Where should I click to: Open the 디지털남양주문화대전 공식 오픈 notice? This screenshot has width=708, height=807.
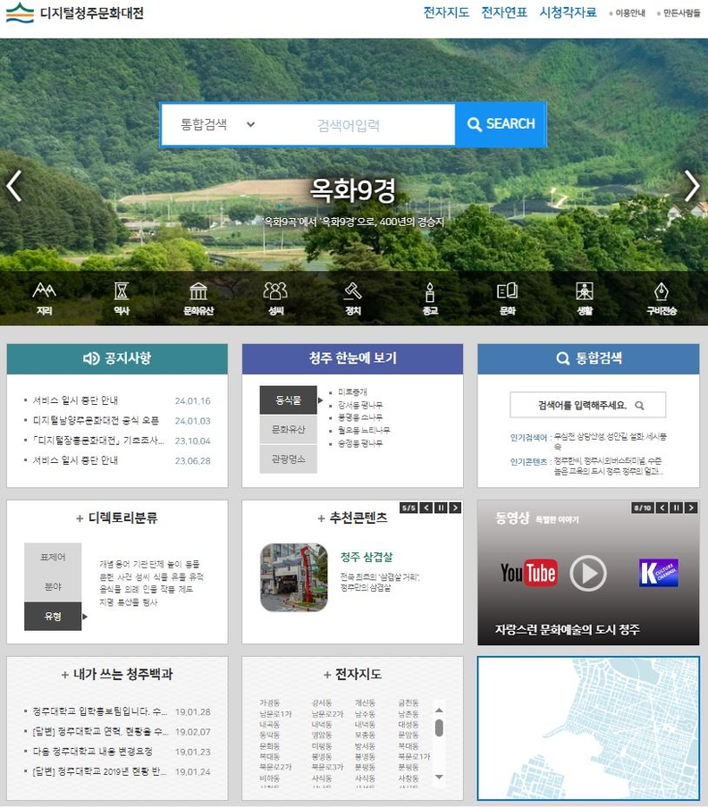coord(96,420)
